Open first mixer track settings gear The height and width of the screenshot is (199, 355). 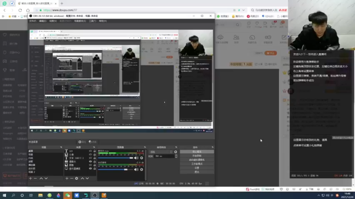click(142, 158)
